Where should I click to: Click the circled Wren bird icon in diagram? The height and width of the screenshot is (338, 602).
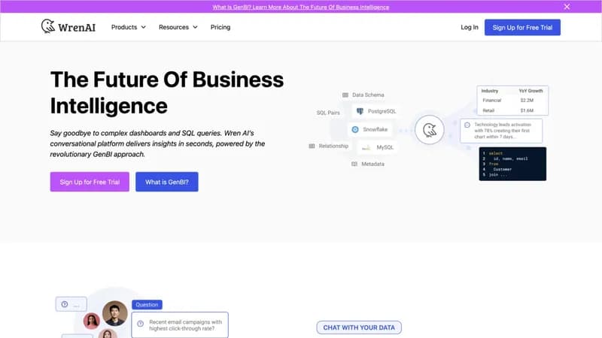[x=429, y=130]
